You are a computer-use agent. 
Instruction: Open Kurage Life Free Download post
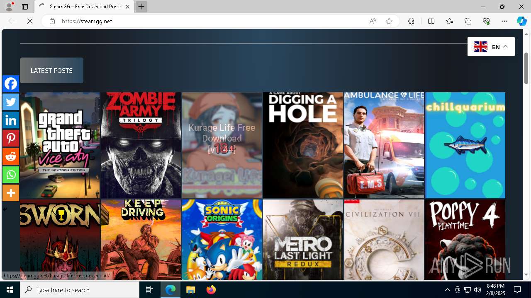[222, 145]
